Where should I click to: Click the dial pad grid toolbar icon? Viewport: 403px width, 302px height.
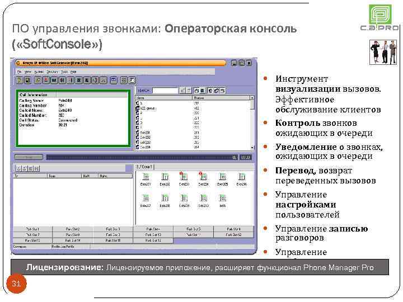pos(124,81)
